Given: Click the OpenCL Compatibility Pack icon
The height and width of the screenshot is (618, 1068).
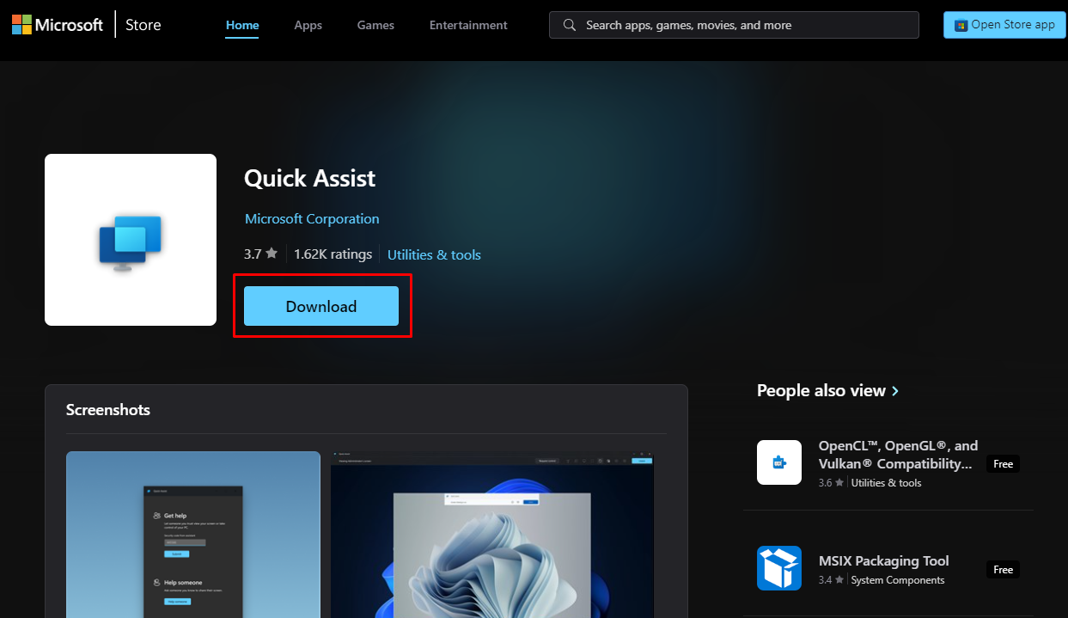Looking at the screenshot, I should click(x=779, y=462).
